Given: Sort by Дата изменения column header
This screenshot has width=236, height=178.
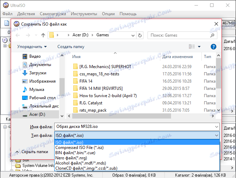Looking at the screenshot, I should click(178, 57).
